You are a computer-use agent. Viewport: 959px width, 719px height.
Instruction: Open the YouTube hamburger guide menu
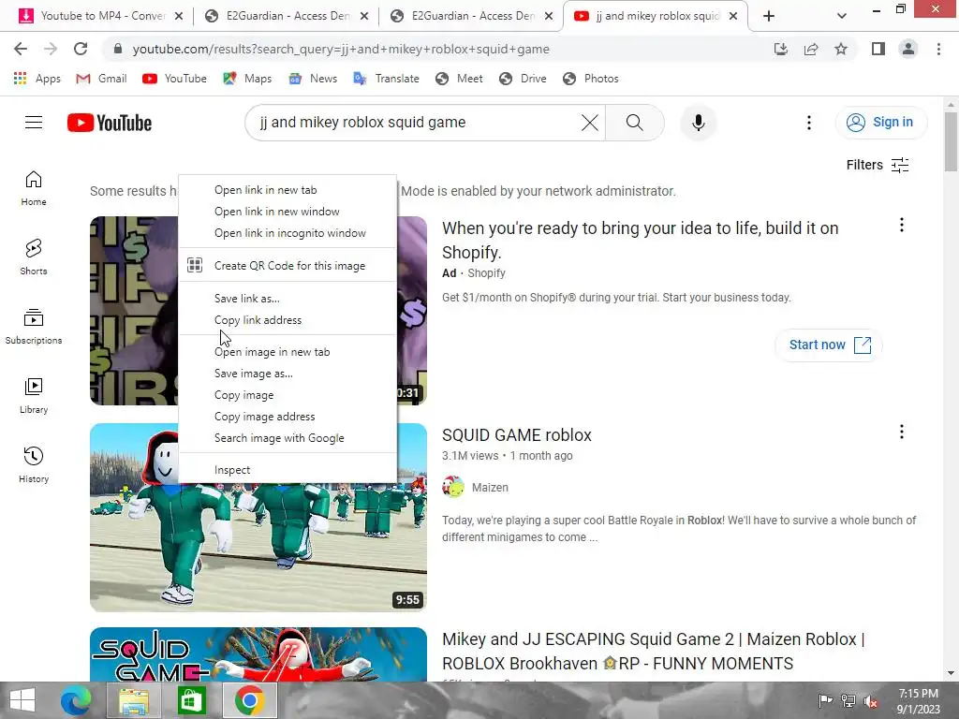pos(34,123)
